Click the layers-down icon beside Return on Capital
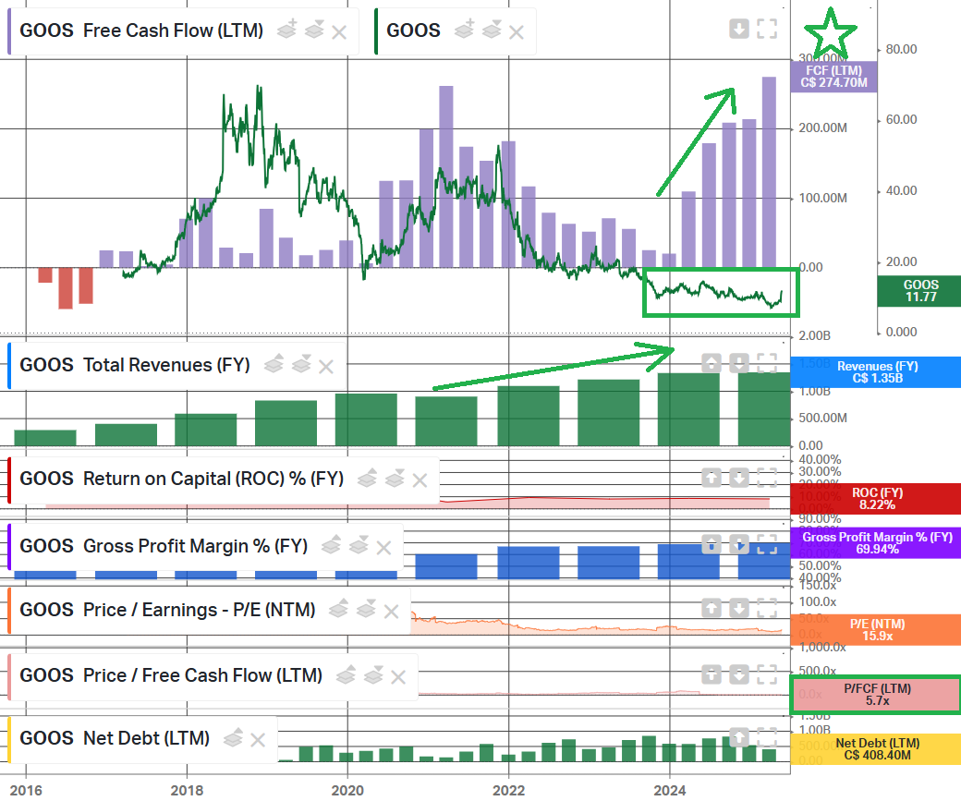The image size is (961, 801). click(x=395, y=478)
